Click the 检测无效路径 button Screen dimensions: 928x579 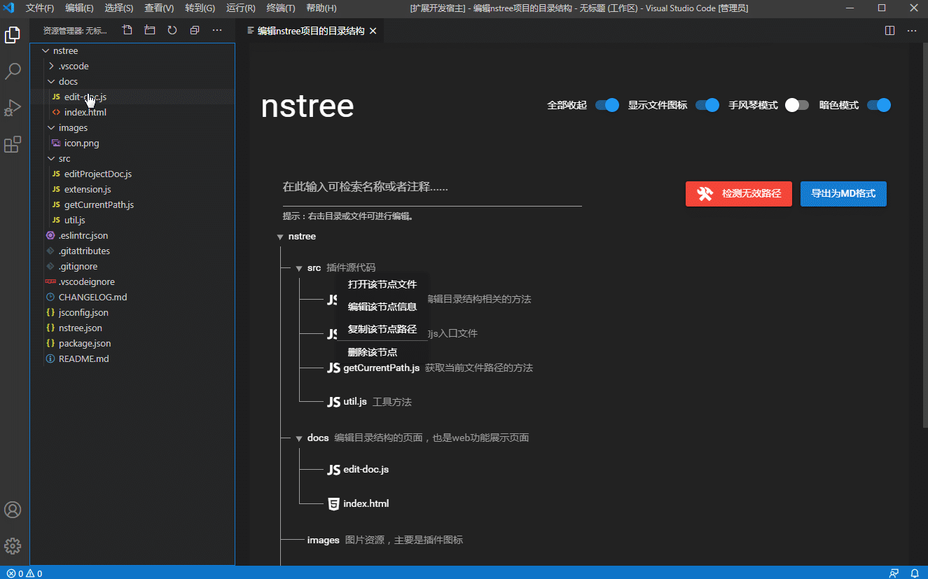point(738,194)
